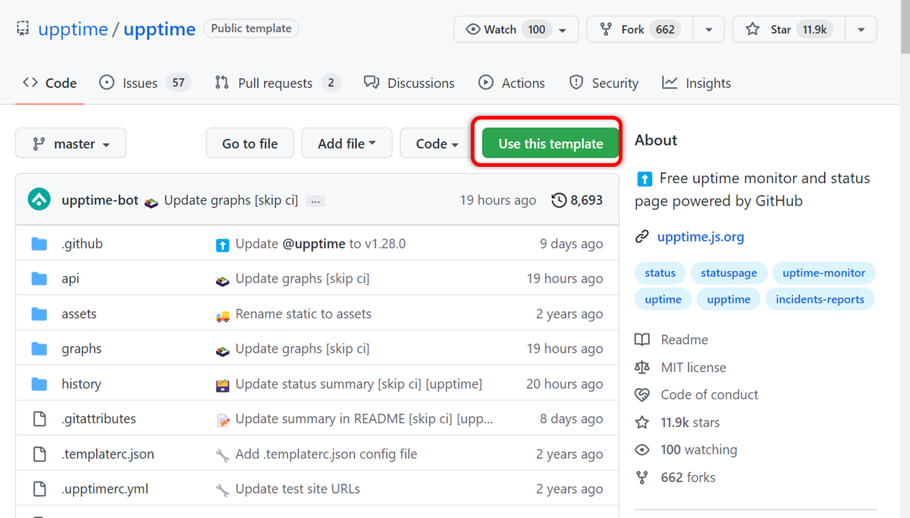Open the upptime-bot author link
Screen dimensions: 910x518
100,200
